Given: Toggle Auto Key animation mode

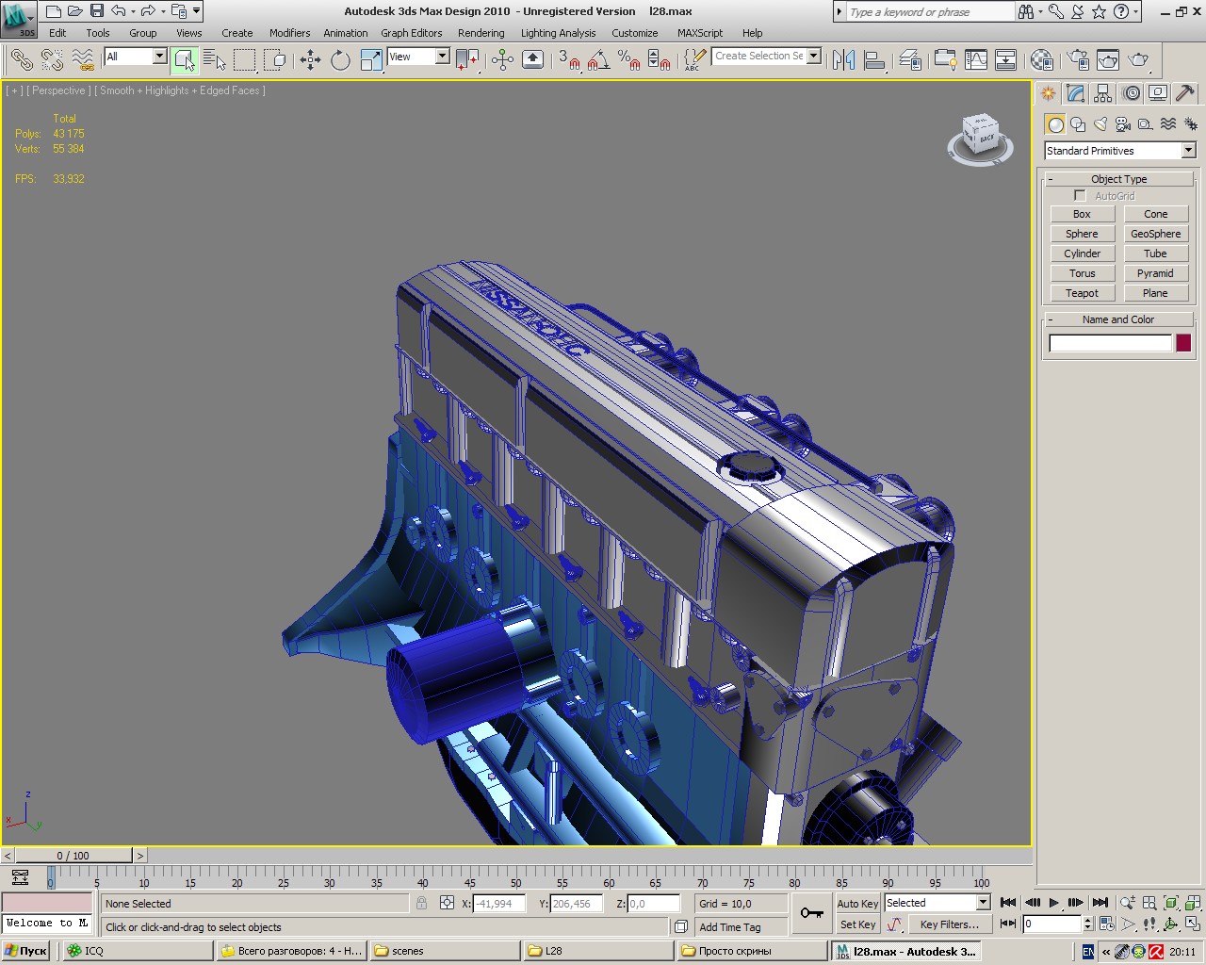Looking at the screenshot, I should 856,903.
